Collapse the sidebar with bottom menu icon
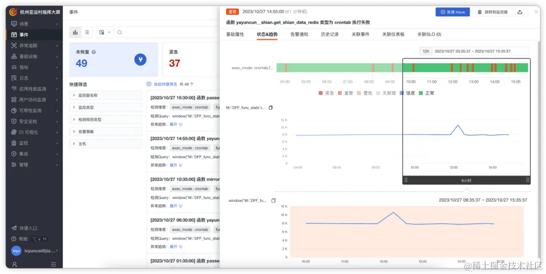The width and height of the screenshot is (546, 274). click(53, 264)
